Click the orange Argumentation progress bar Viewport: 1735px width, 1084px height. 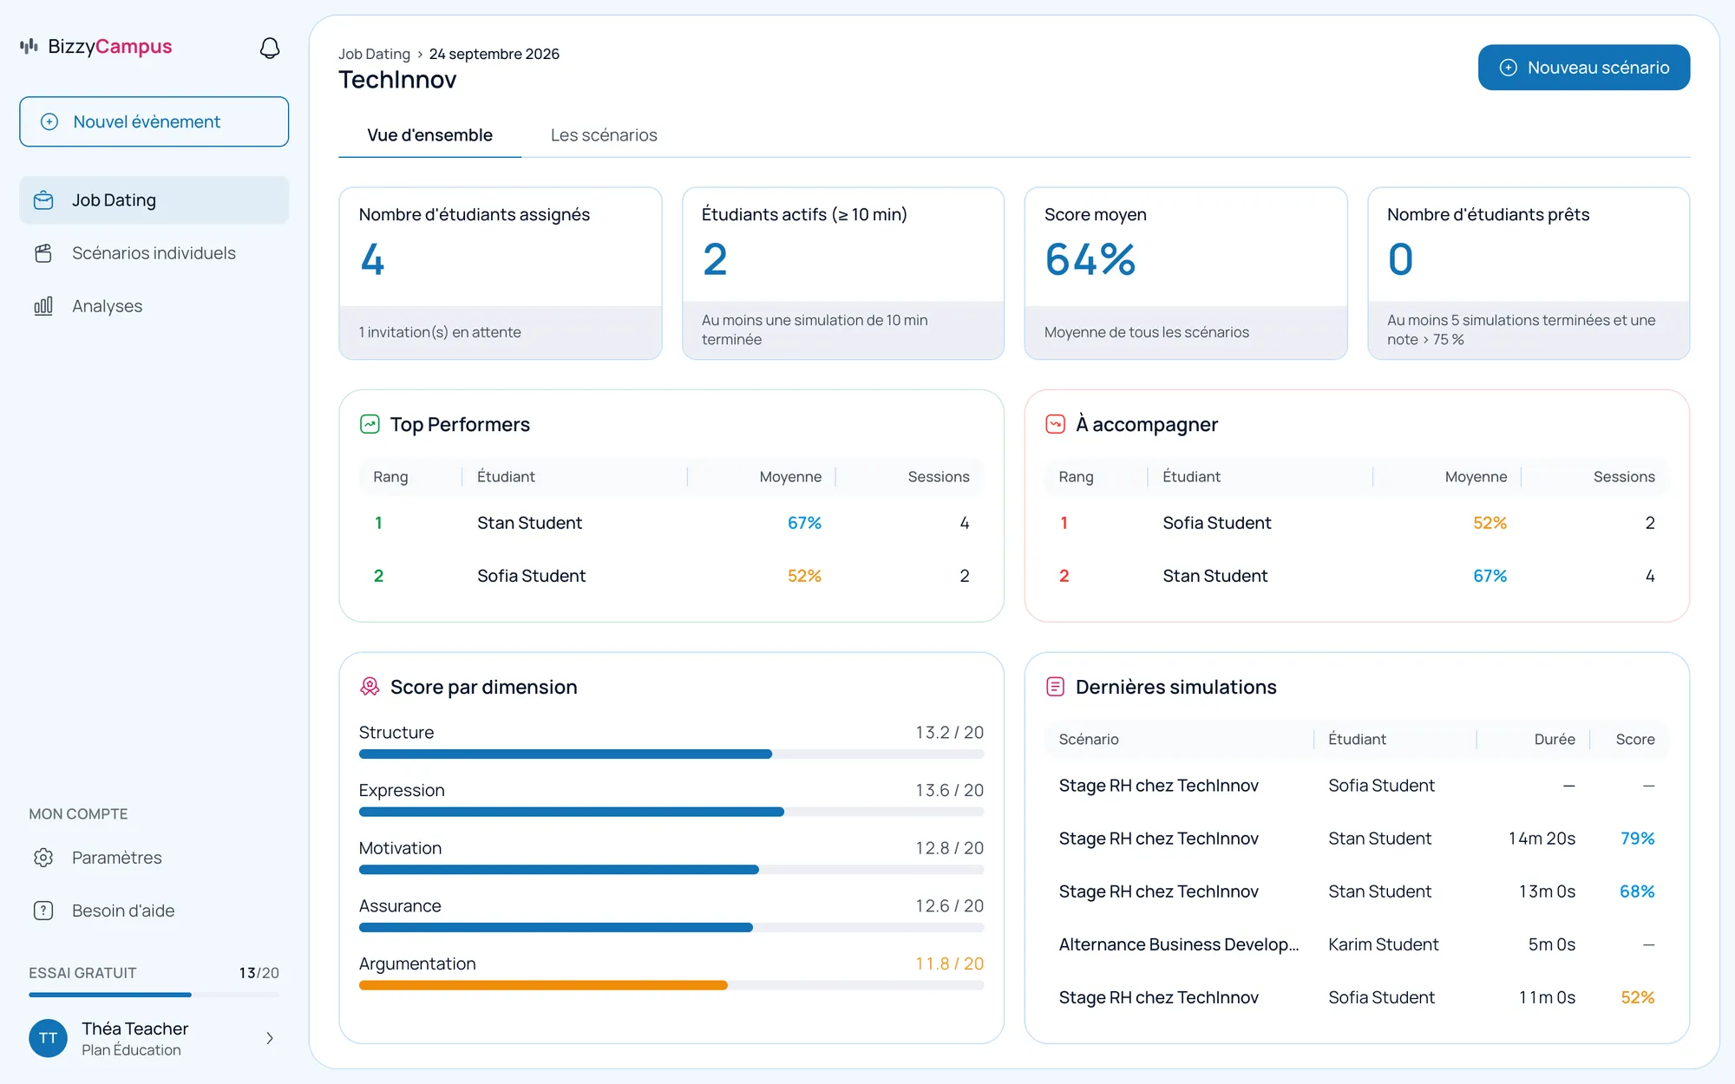click(x=543, y=985)
